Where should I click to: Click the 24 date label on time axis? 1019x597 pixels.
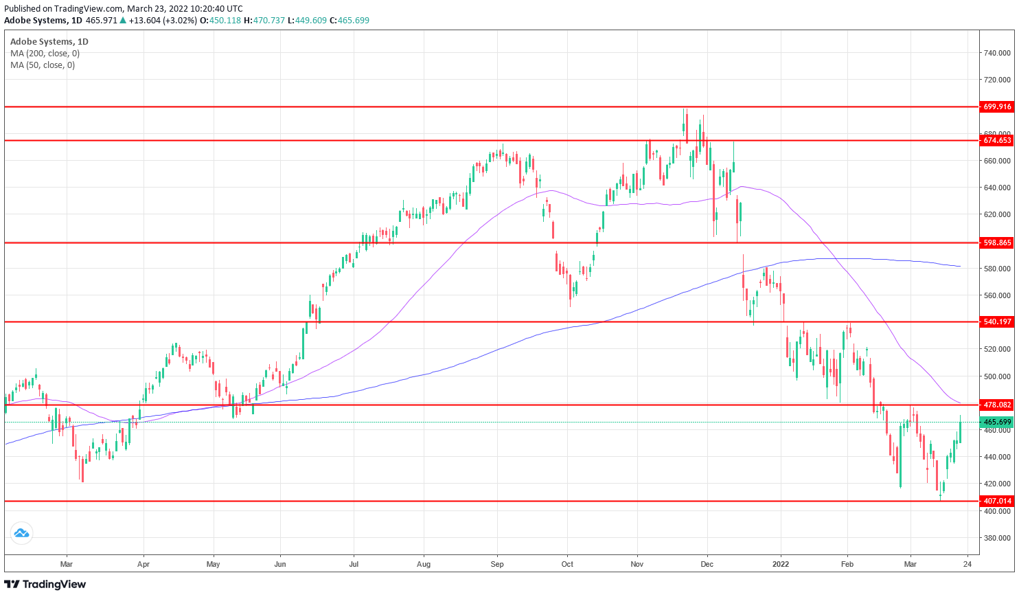click(968, 564)
